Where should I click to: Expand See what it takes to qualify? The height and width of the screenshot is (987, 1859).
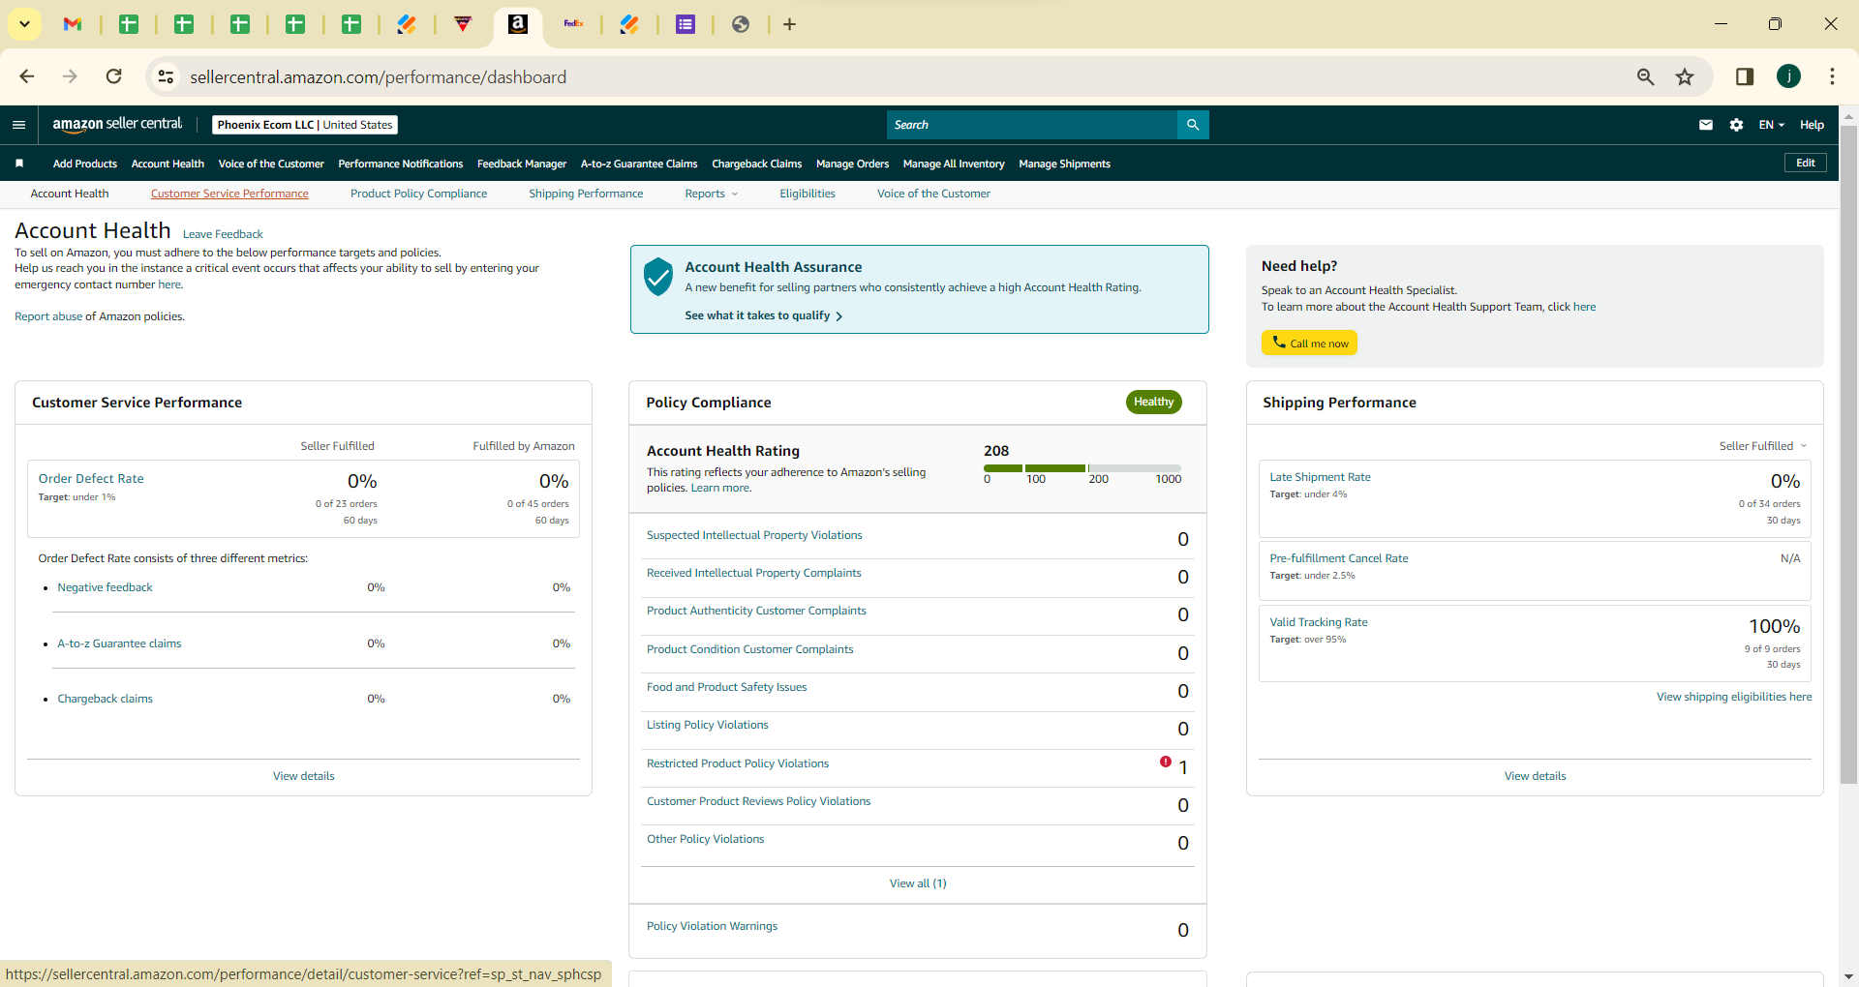pyautogui.click(x=764, y=315)
